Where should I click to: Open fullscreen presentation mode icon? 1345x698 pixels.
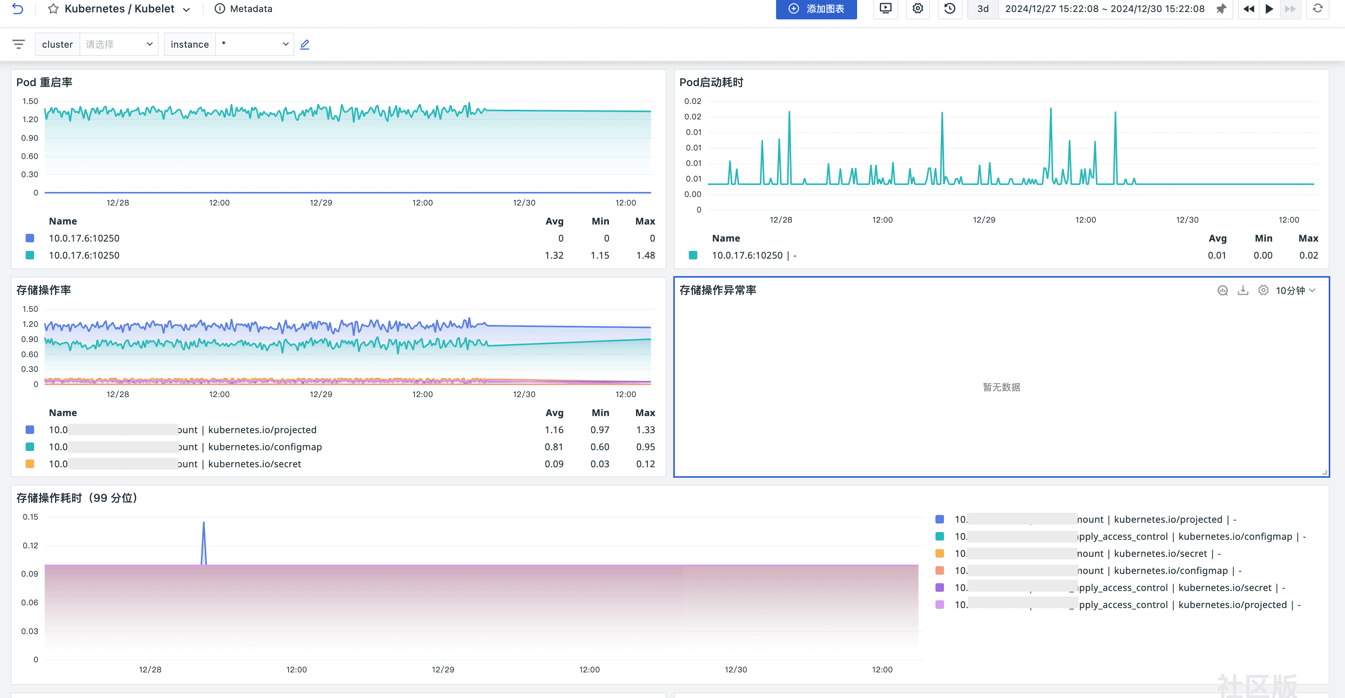(885, 9)
